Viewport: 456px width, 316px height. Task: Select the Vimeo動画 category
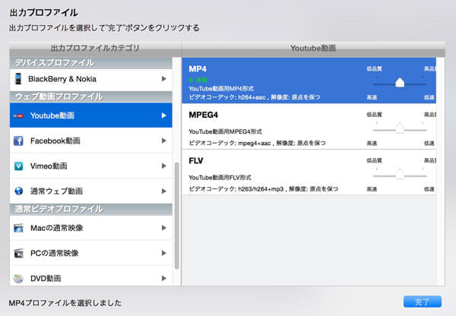click(91, 166)
